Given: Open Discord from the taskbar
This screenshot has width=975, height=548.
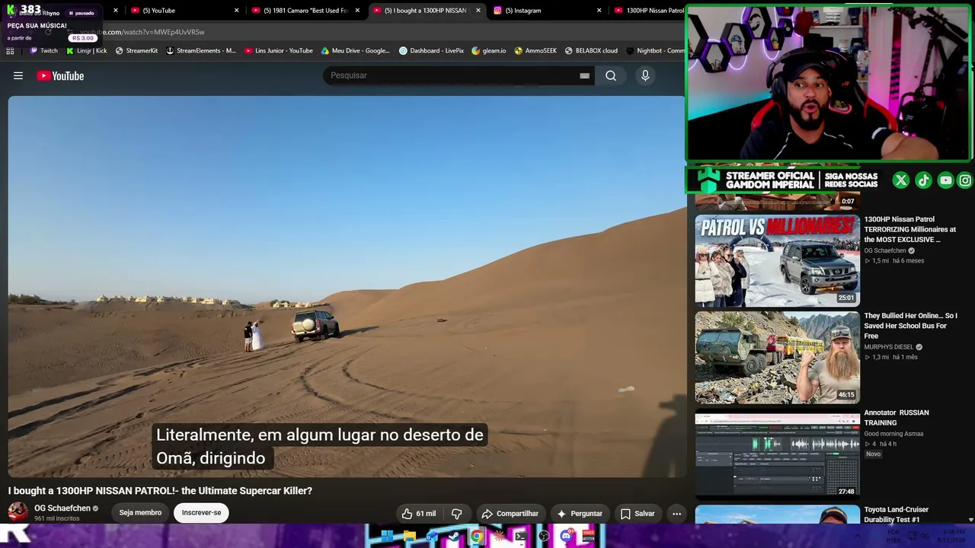Looking at the screenshot, I should coord(565,536).
